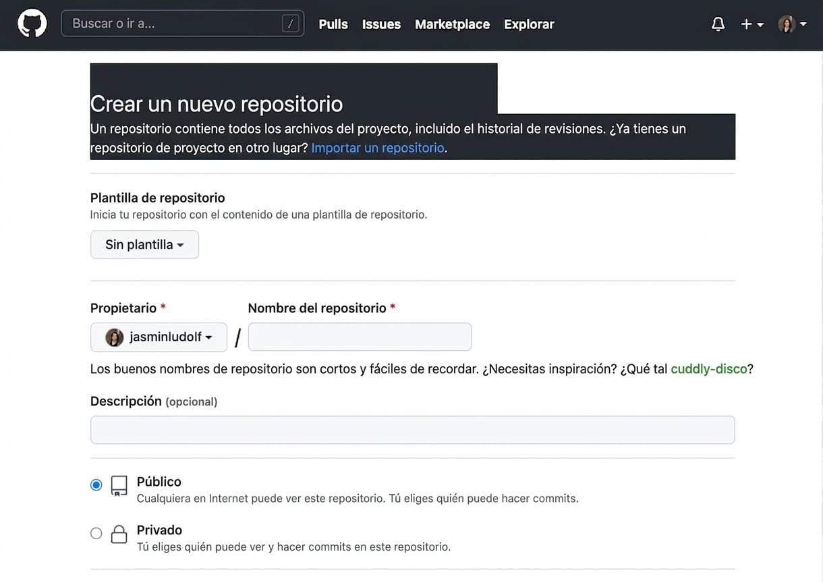This screenshot has width=823, height=583.
Task: Open the Propietario jasminludolf dropdown
Action: click(x=159, y=337)
